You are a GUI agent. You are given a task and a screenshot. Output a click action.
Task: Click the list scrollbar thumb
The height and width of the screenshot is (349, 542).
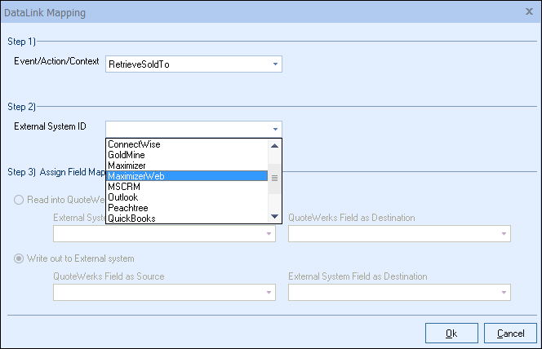click(275, 177)
